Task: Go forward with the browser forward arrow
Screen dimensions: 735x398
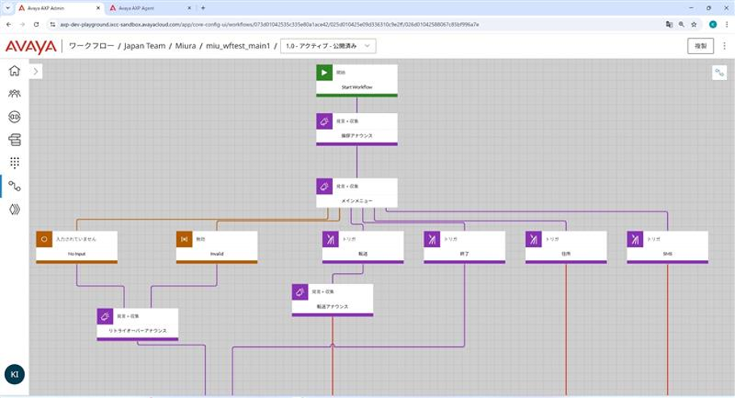Action: (22, 24)
